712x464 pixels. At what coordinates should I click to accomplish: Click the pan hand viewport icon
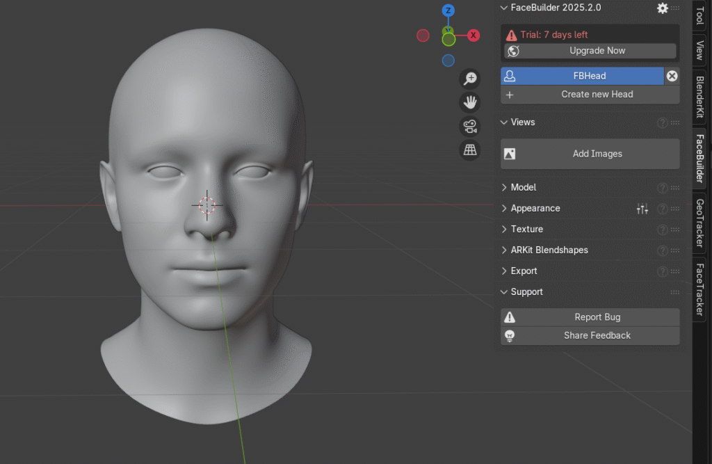471,102
